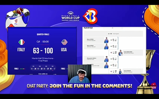159x99 pixels.
Task: Click the USA team name
Action: tap(64, 49)
